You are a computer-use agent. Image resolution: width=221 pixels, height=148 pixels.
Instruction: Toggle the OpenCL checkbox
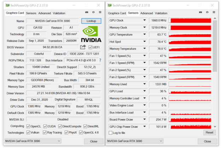coord(28,126)
